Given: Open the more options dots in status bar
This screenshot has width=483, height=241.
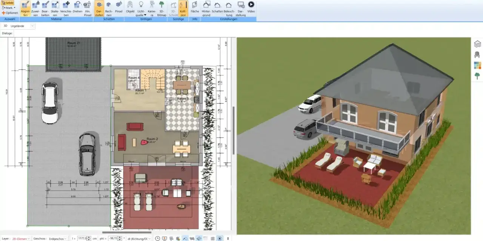Looking at the screenshot, I should pos(228,238).
